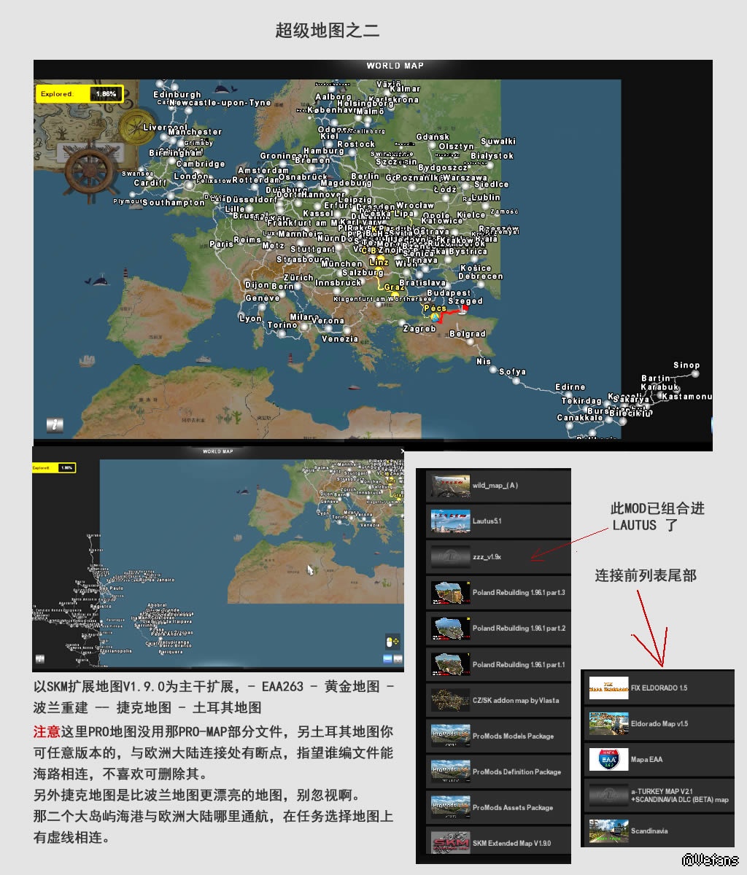
Task: Select Poland Rebuilding 1.96.1 part.3 thumbnail
Action: click(450, 593)
